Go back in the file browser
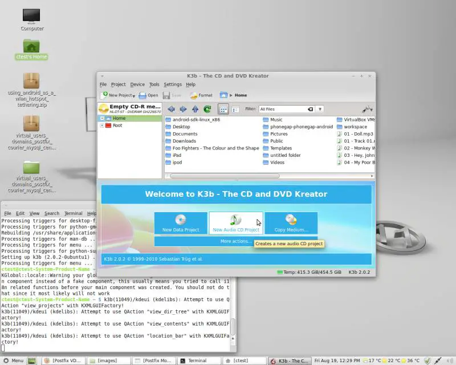Screen dimensions: 456x365 point(172,109)
